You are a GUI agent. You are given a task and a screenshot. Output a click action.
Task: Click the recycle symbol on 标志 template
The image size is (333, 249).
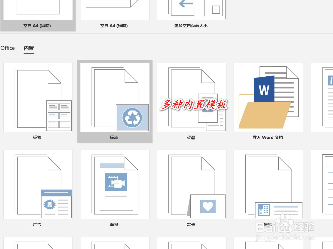132,118
